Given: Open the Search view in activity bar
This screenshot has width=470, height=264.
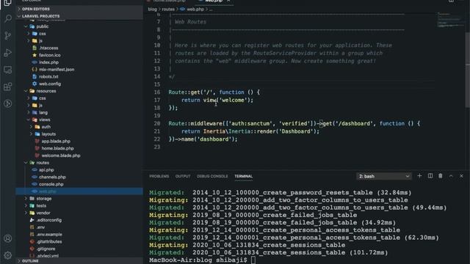Looking at the screenshot, I should tap(8, 18).
